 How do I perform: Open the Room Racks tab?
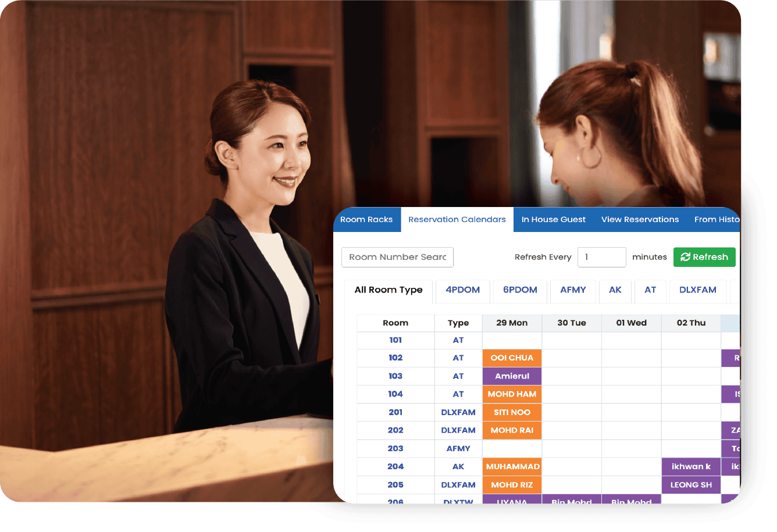366,220
